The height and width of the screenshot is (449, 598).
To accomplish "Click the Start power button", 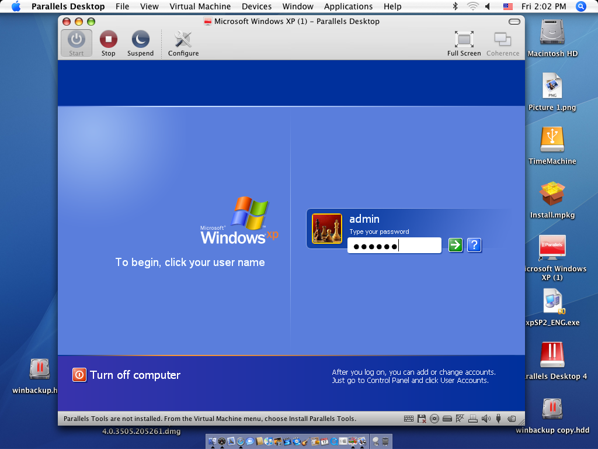I will coord(77,43).
